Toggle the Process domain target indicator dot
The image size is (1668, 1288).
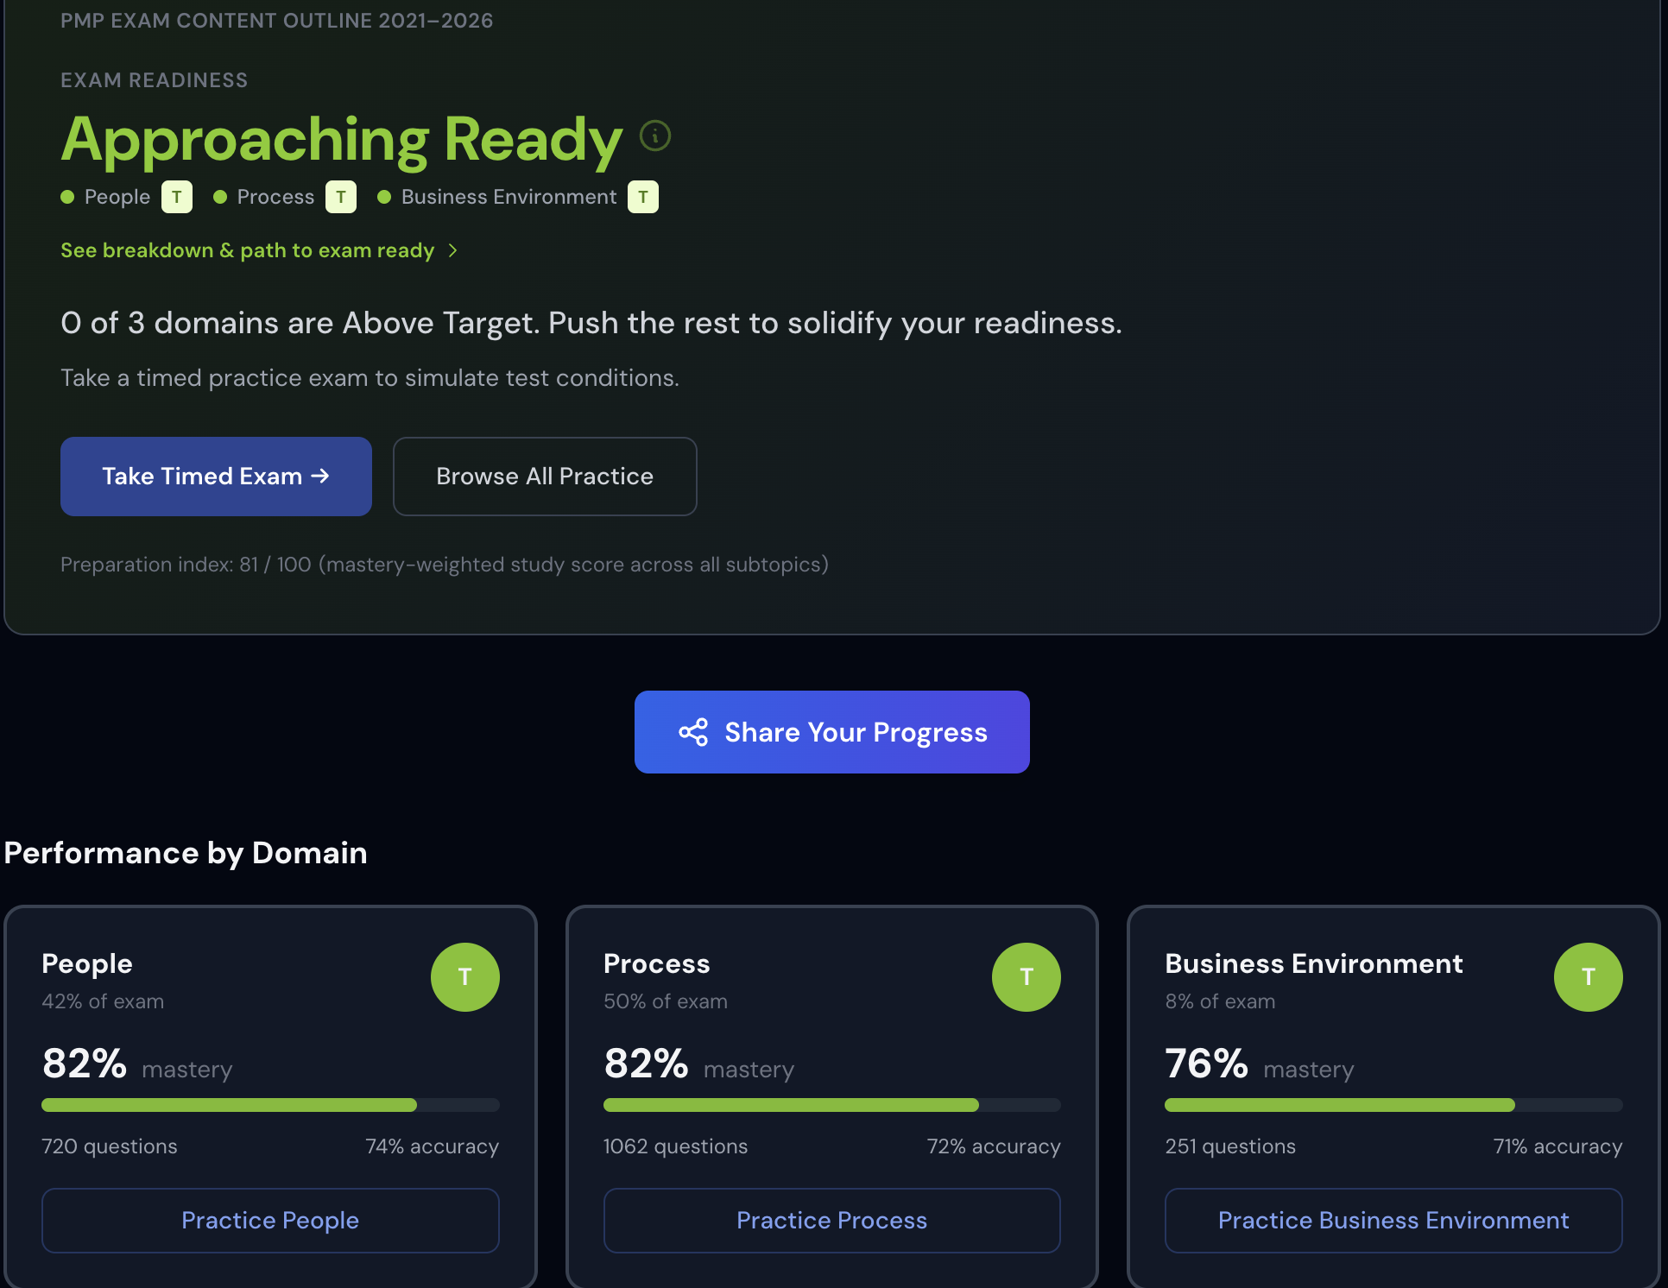(x=221, y=197)
